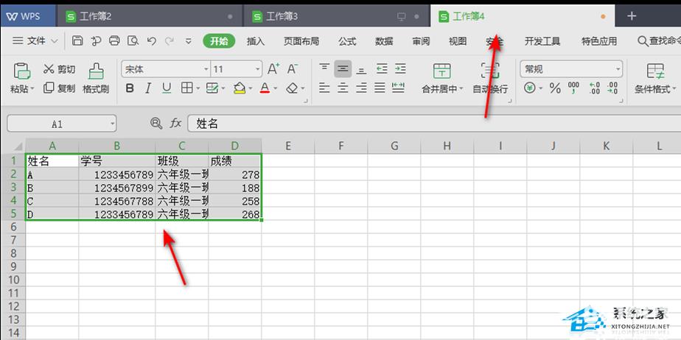681x340 pixels.
Task: Click the fx insert function icon
Action: 175,124
